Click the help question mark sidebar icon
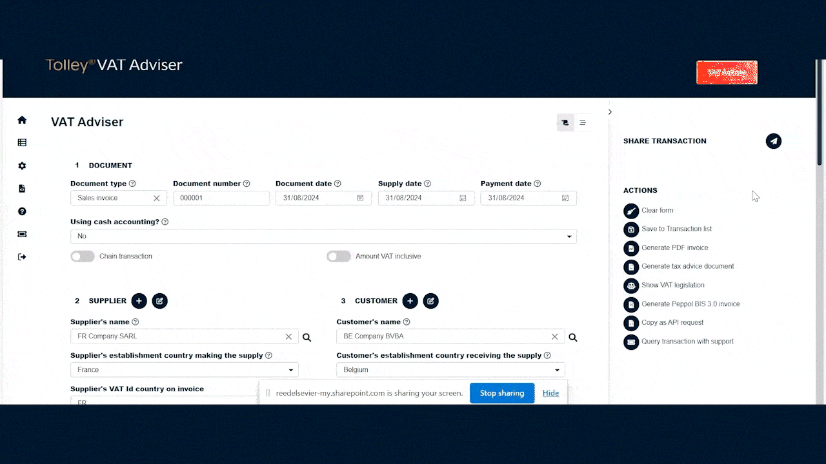The width and height of the screenshot is (826, 464). coord(22,211)
